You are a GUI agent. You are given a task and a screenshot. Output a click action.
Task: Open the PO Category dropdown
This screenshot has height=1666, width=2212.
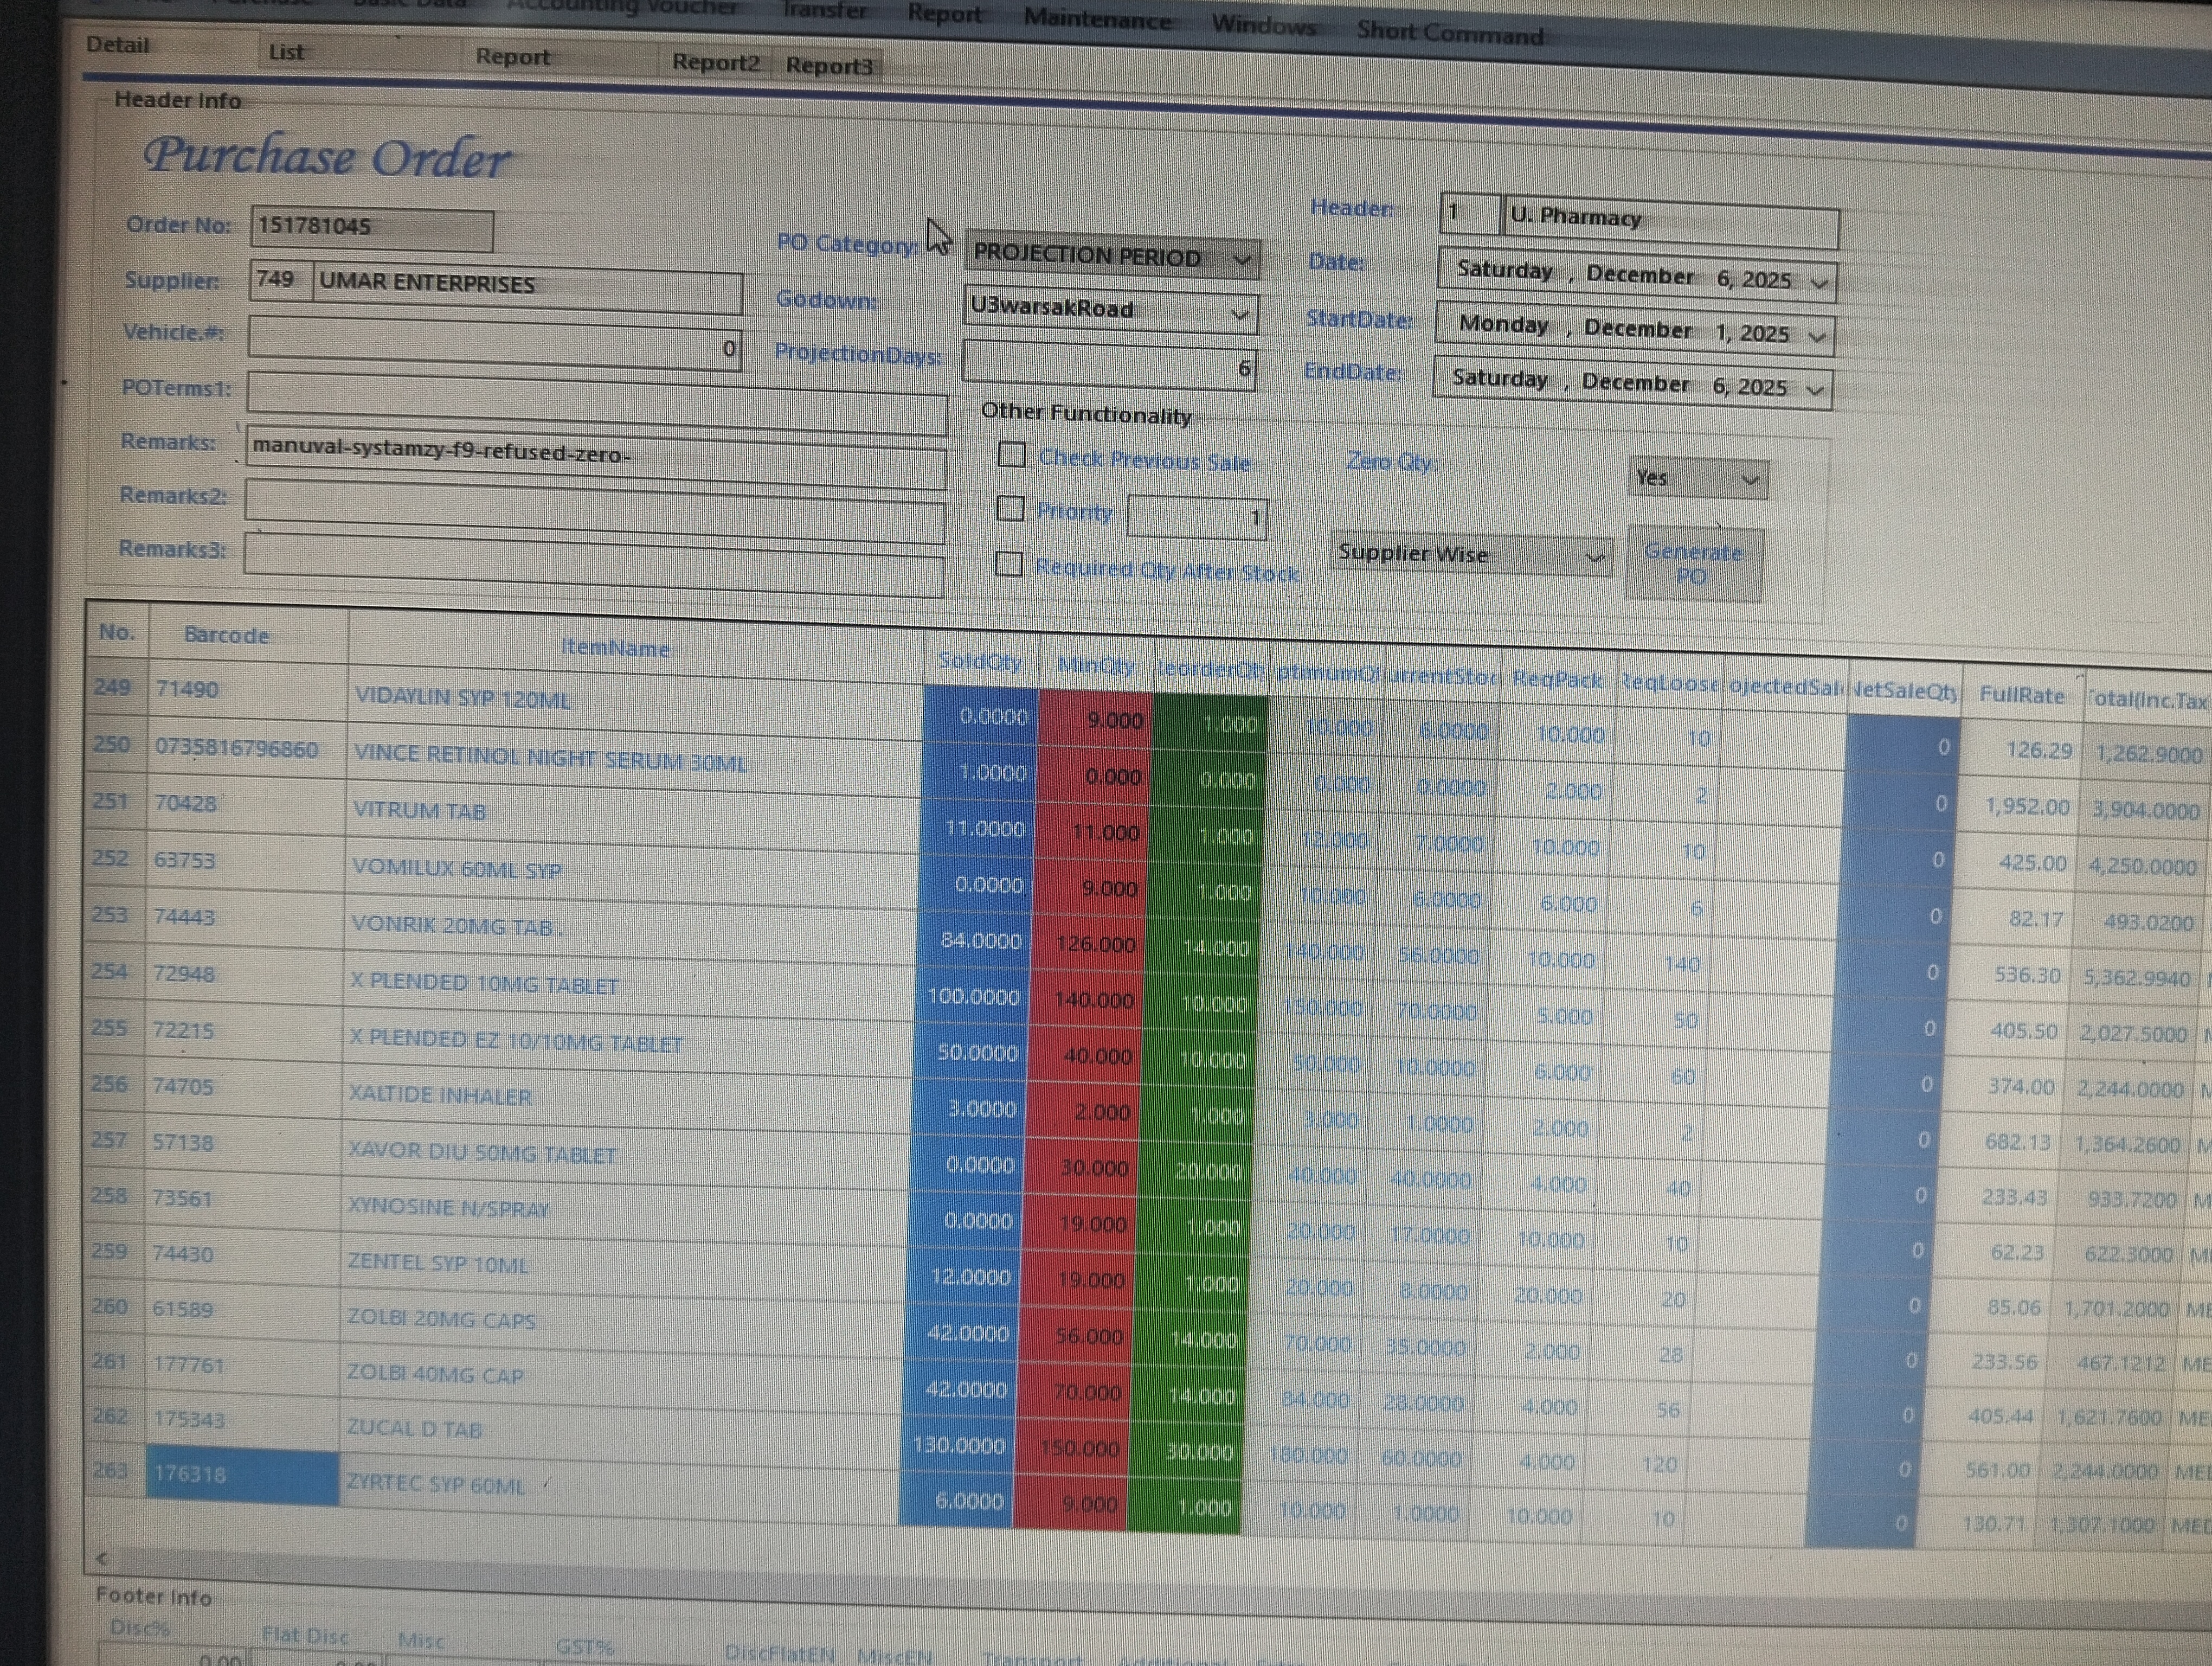1241,260
